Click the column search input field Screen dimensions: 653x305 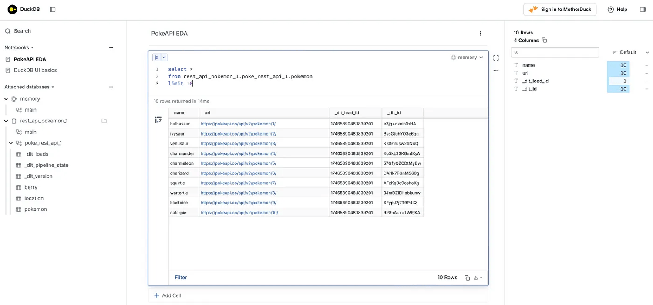558,52
